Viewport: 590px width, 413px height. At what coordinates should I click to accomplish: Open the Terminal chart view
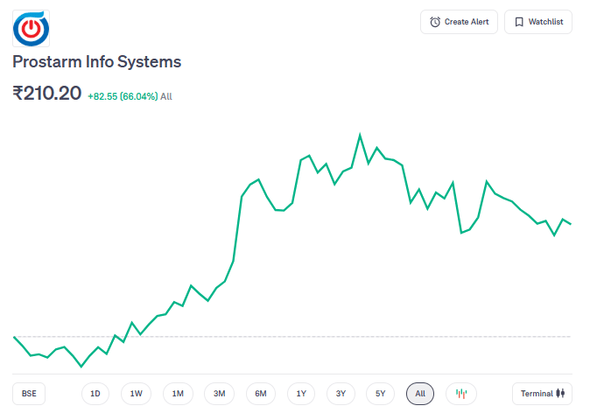tap(542, 394)
